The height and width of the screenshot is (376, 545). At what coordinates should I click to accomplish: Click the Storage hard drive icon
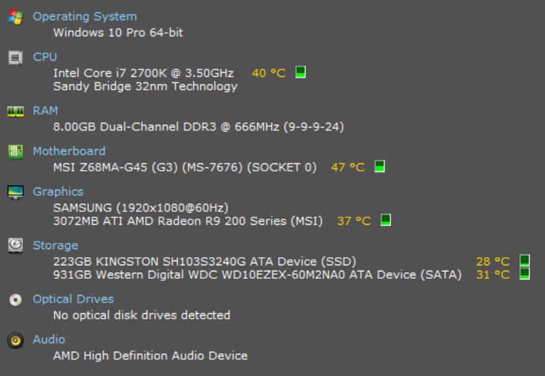pos(16,246)
